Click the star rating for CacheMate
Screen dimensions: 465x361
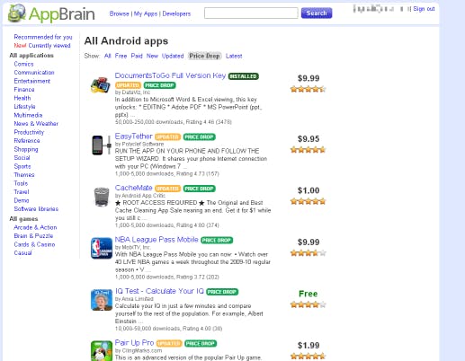point(308,201)
